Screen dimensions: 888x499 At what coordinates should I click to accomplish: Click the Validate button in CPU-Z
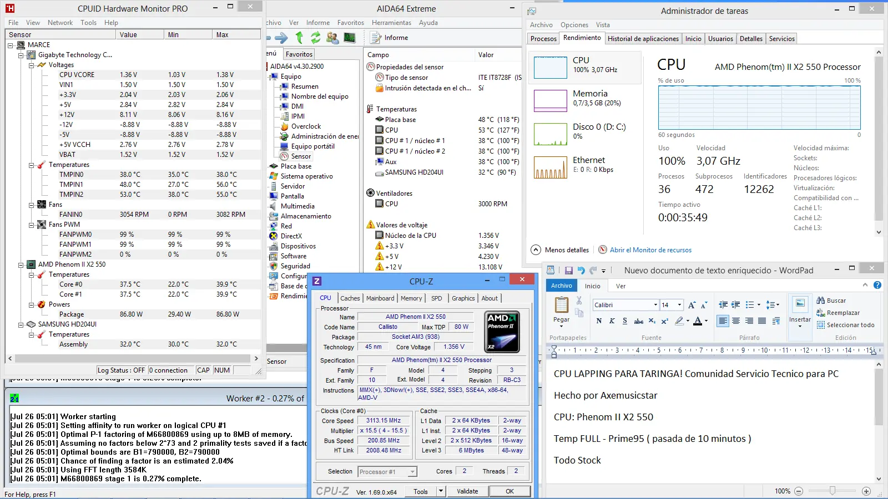[x=467, y=491]
